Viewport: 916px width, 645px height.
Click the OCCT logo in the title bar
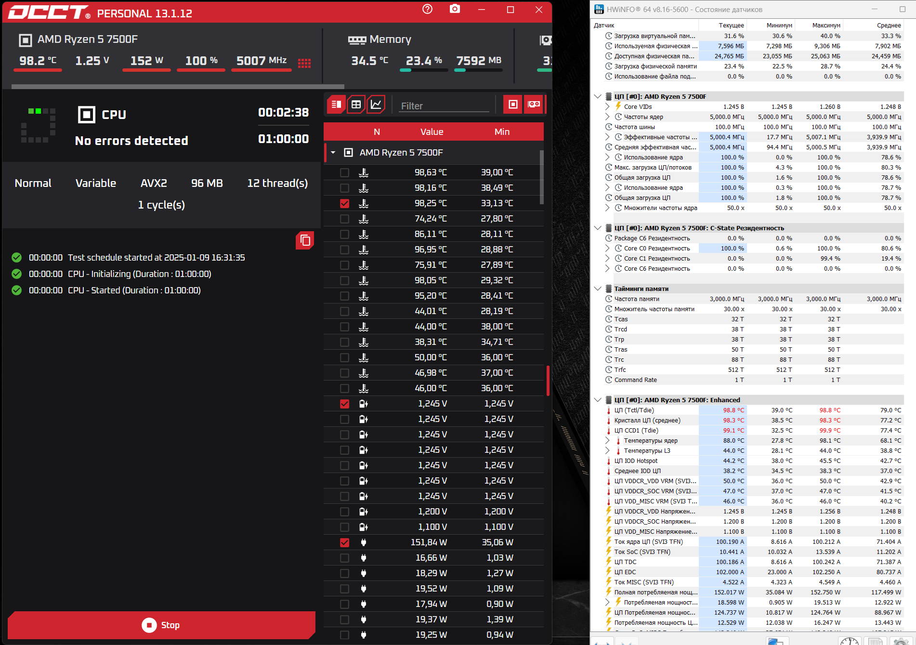click(49, 12)
